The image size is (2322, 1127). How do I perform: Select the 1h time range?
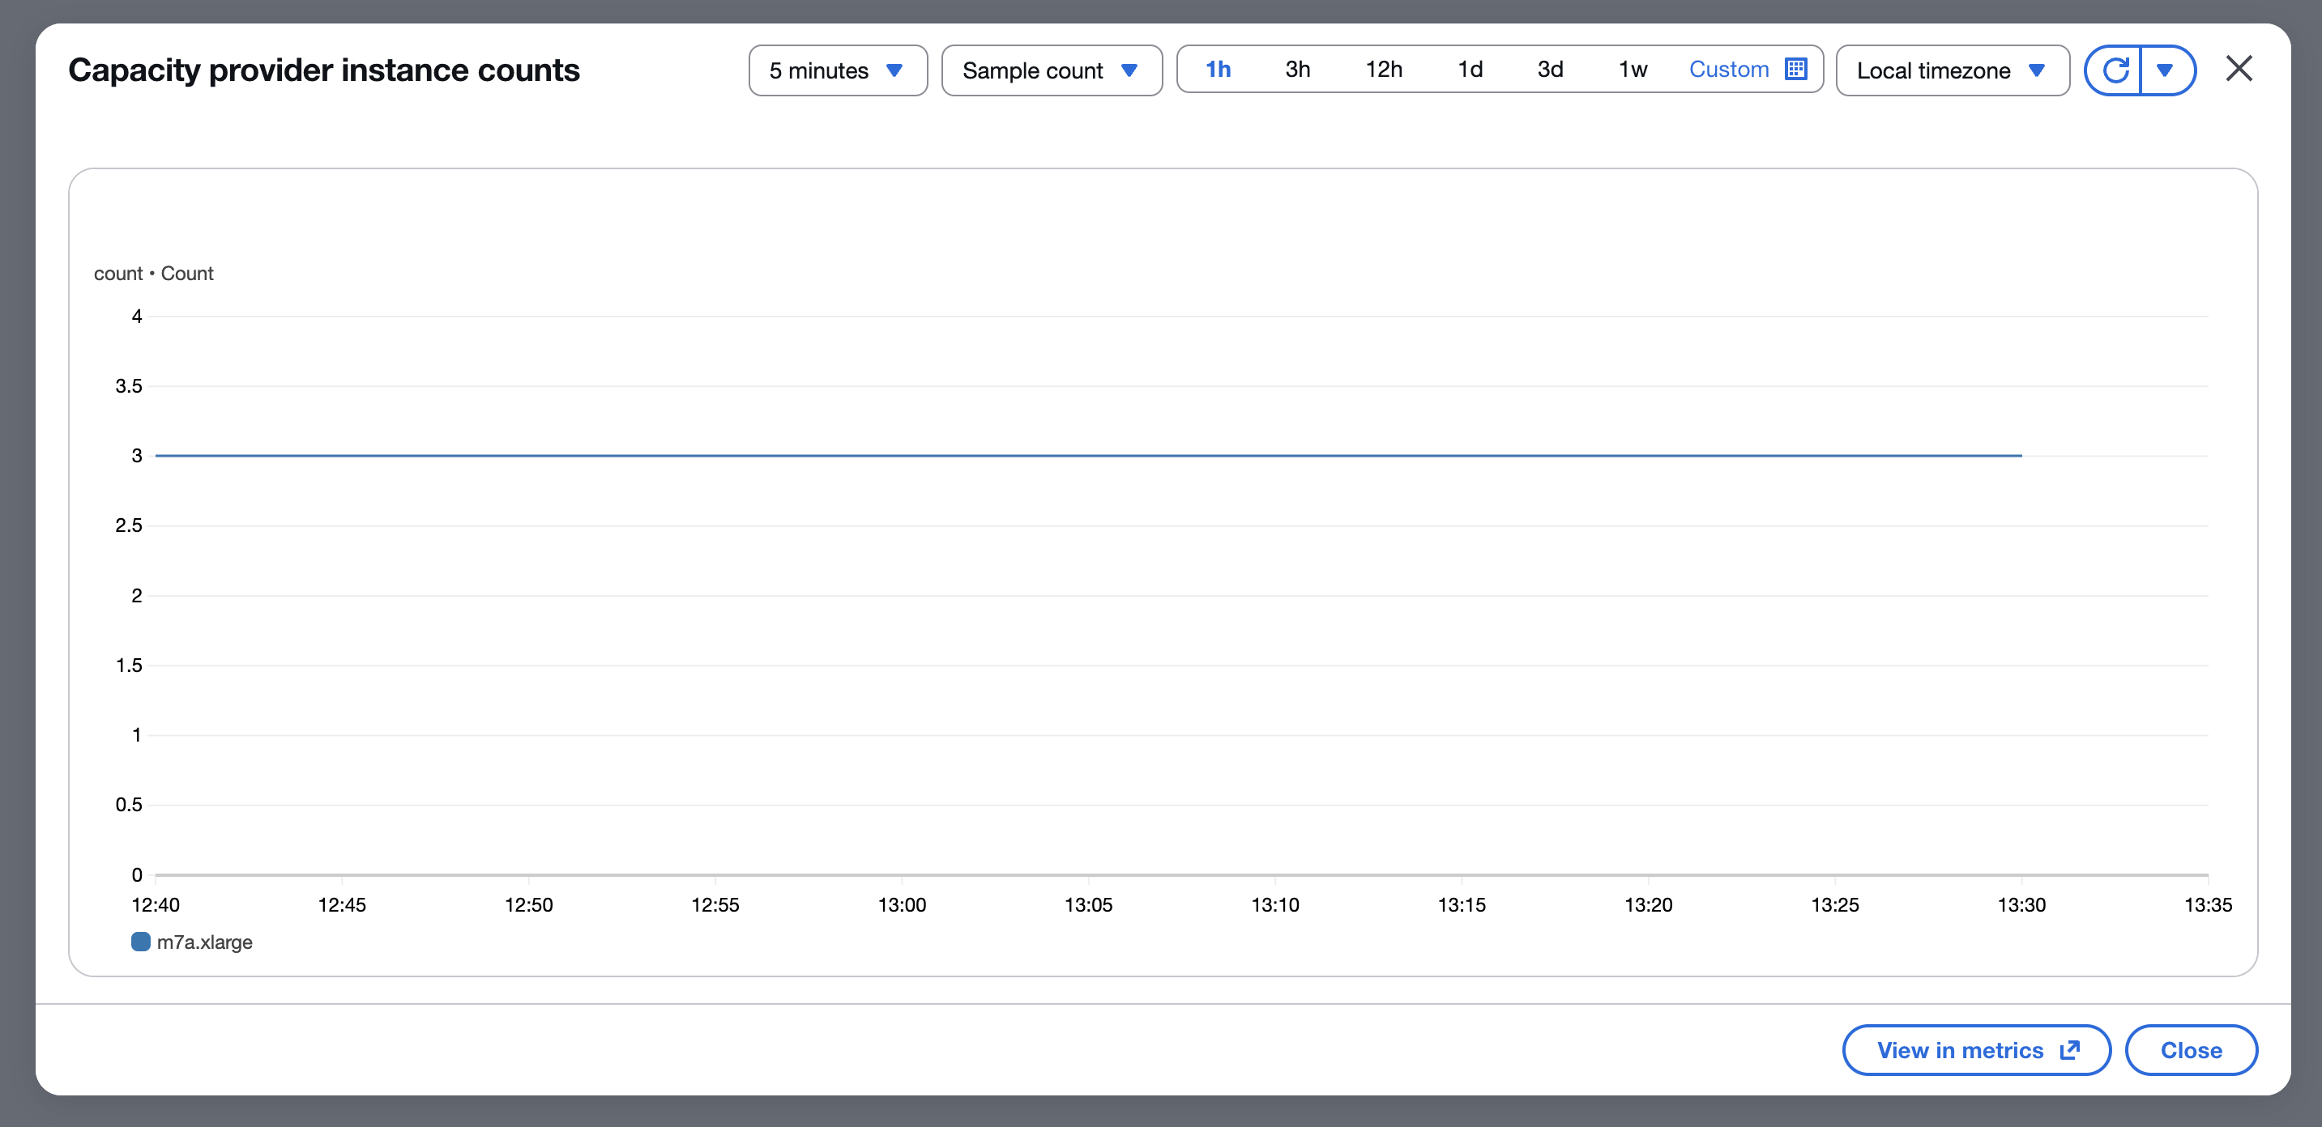pyautogui.click(x=1218, y=70)
